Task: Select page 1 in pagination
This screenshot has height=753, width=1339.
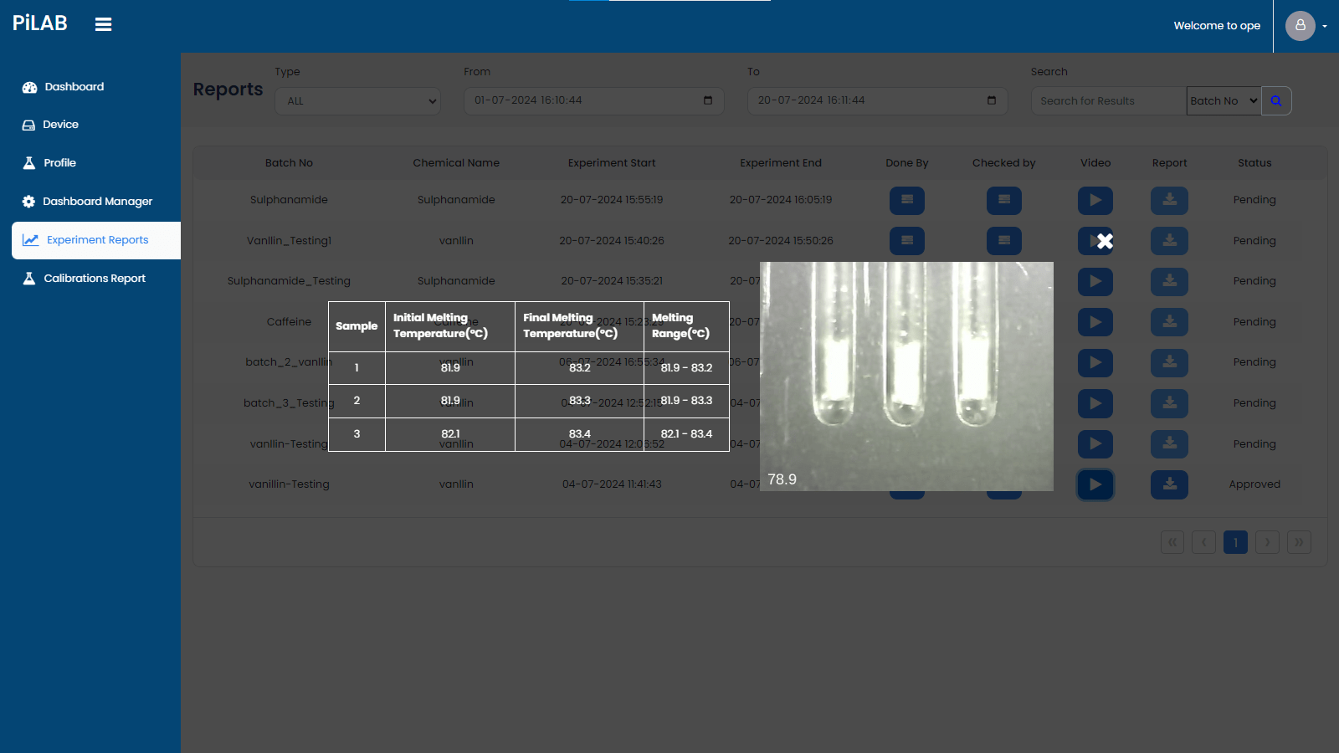Action: click(1235, 542)
